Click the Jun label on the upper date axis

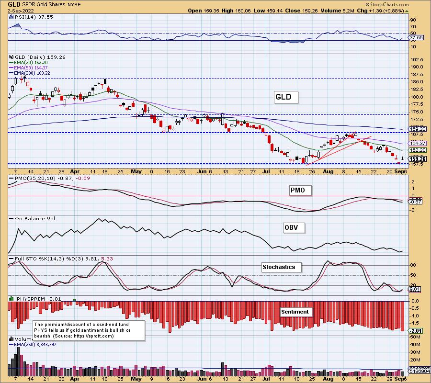(202, 171)
